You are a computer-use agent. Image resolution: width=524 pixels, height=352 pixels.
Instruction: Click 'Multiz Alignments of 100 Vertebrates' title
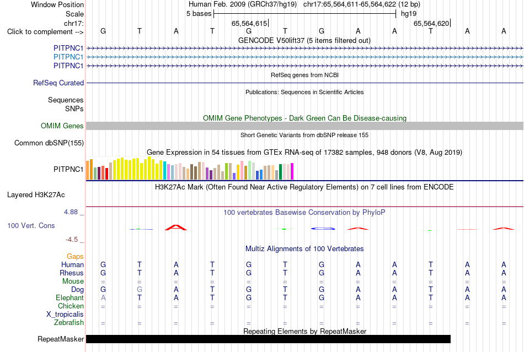pyautogui.click(x=304, y=248)
